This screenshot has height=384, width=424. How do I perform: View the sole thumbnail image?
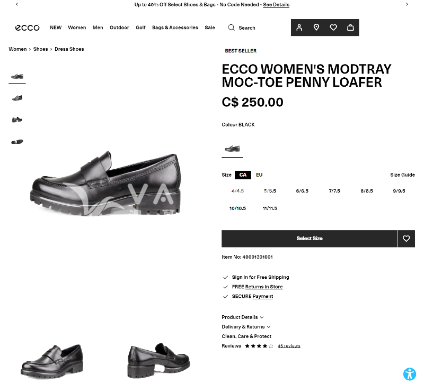17,142
